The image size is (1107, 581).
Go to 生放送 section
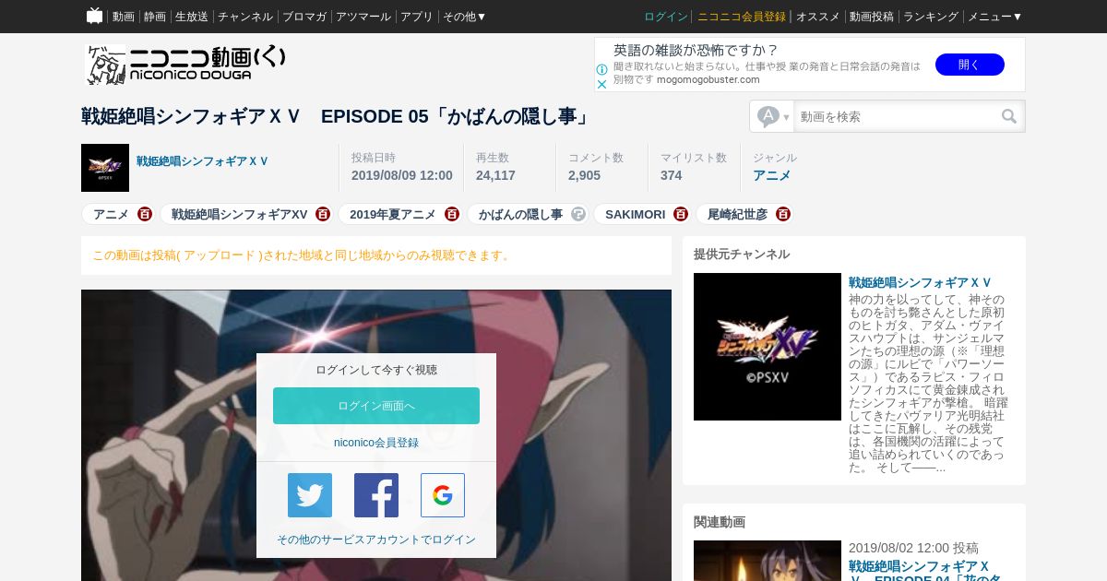pos(192,17)
